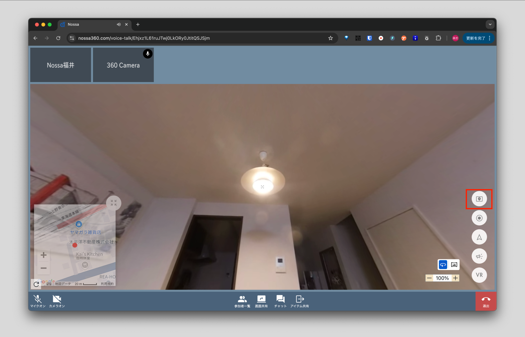525x337 pixels.
Task: Zoom in on the minimap
Action: point(44,255)
